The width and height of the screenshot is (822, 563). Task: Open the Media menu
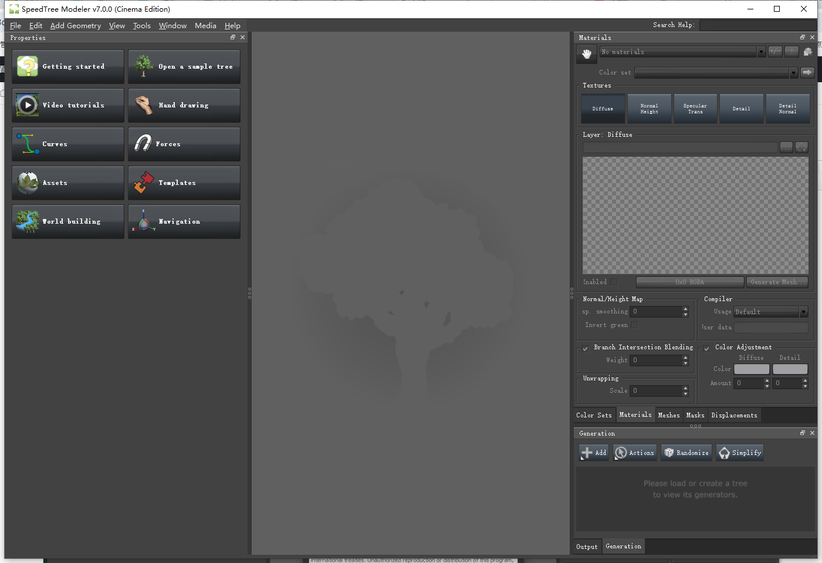(205, 26)
